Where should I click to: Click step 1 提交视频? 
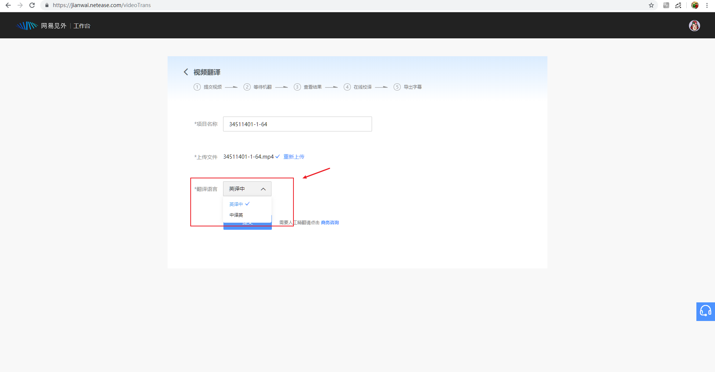[208, 87]
